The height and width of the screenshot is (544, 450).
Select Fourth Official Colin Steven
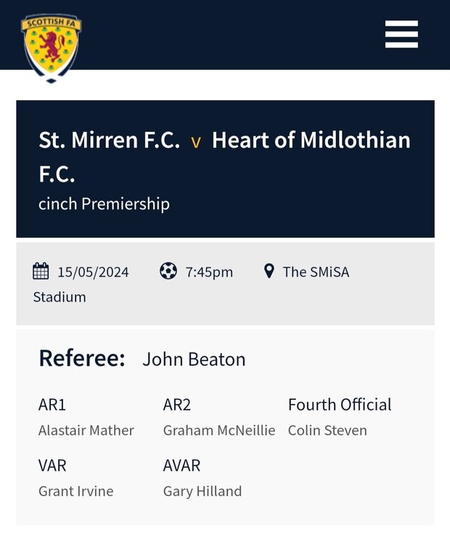tap(327, 431)
